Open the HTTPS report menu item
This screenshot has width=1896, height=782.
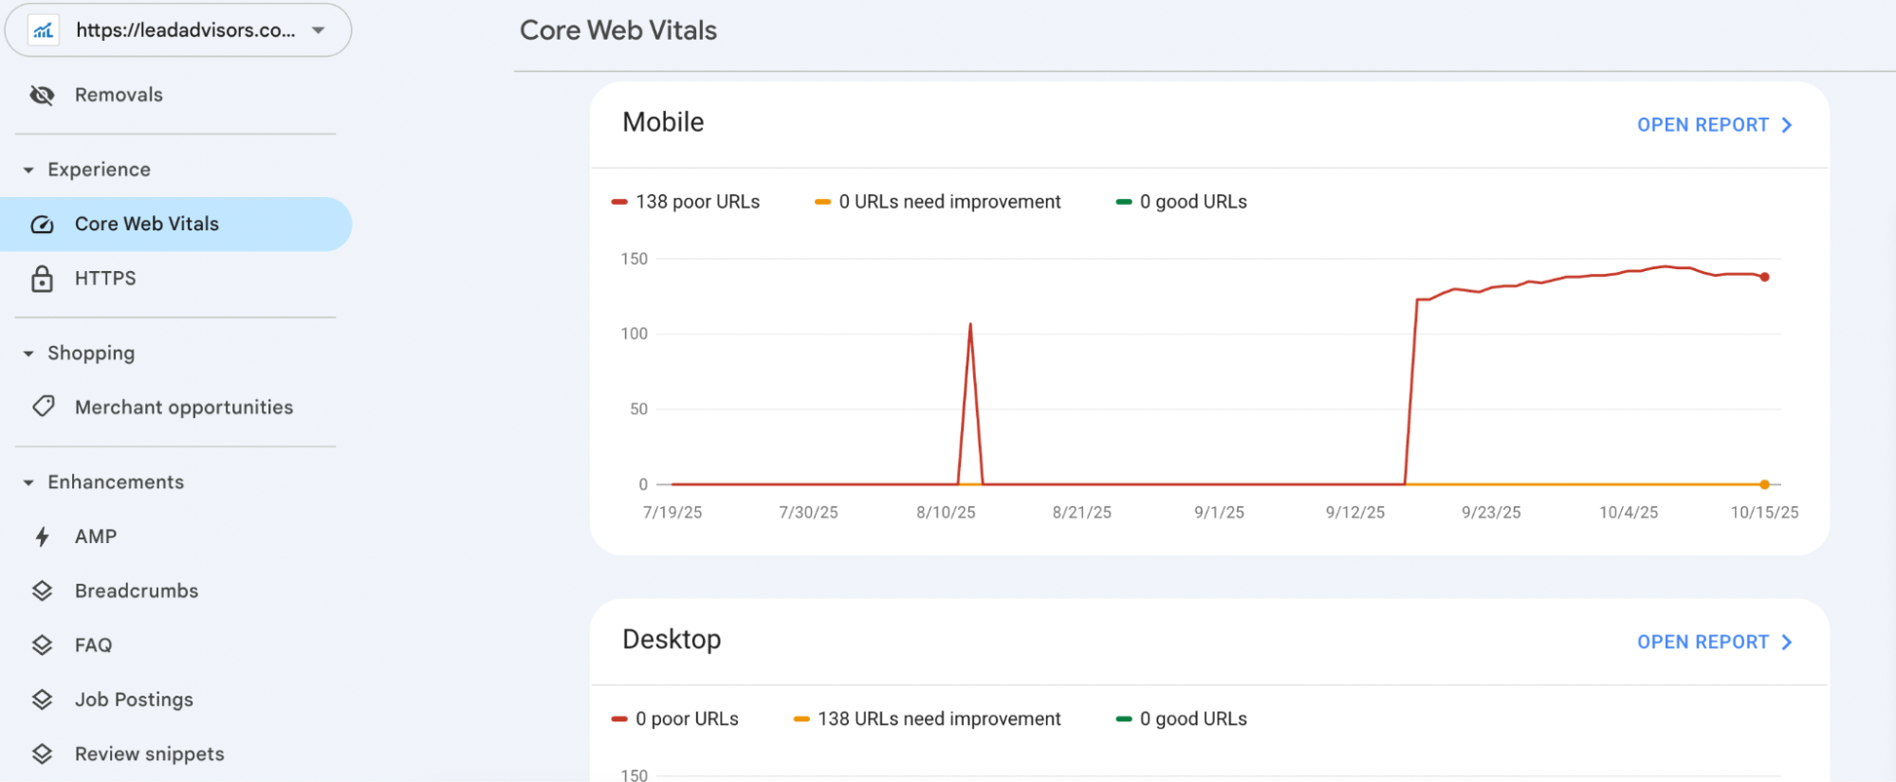(105, 279)
